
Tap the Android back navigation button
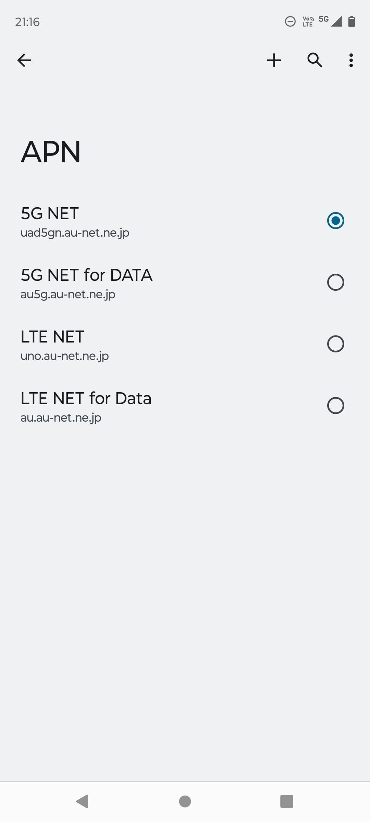(x=83, y=801)
